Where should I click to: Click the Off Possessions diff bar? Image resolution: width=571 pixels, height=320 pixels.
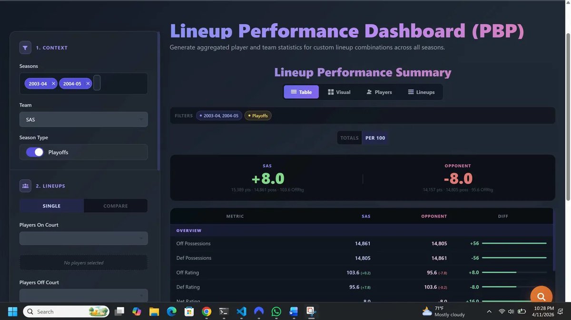point(514,244)
